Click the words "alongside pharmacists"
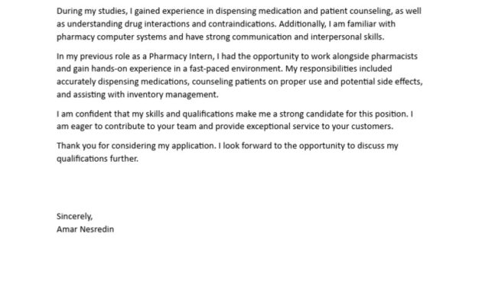482x290 pixels. (375, 56)
